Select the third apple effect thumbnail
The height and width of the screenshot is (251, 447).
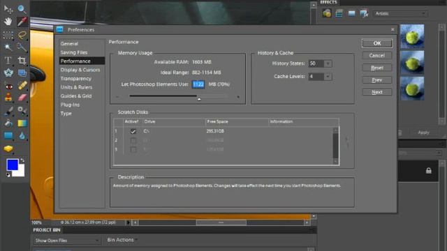412,89
